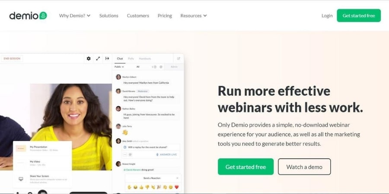Expand the Resources dropdown
This screenshot has width=389, height=194.
click(194, 16)
